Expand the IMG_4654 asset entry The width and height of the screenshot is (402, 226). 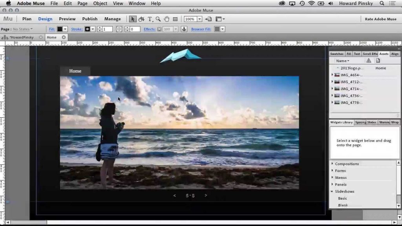pos(333,75)
